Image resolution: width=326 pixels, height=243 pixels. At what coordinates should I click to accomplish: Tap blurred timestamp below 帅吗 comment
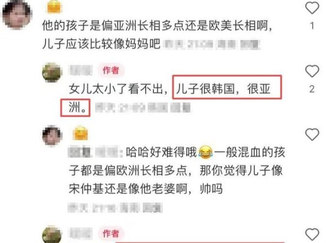coord(115,208)
